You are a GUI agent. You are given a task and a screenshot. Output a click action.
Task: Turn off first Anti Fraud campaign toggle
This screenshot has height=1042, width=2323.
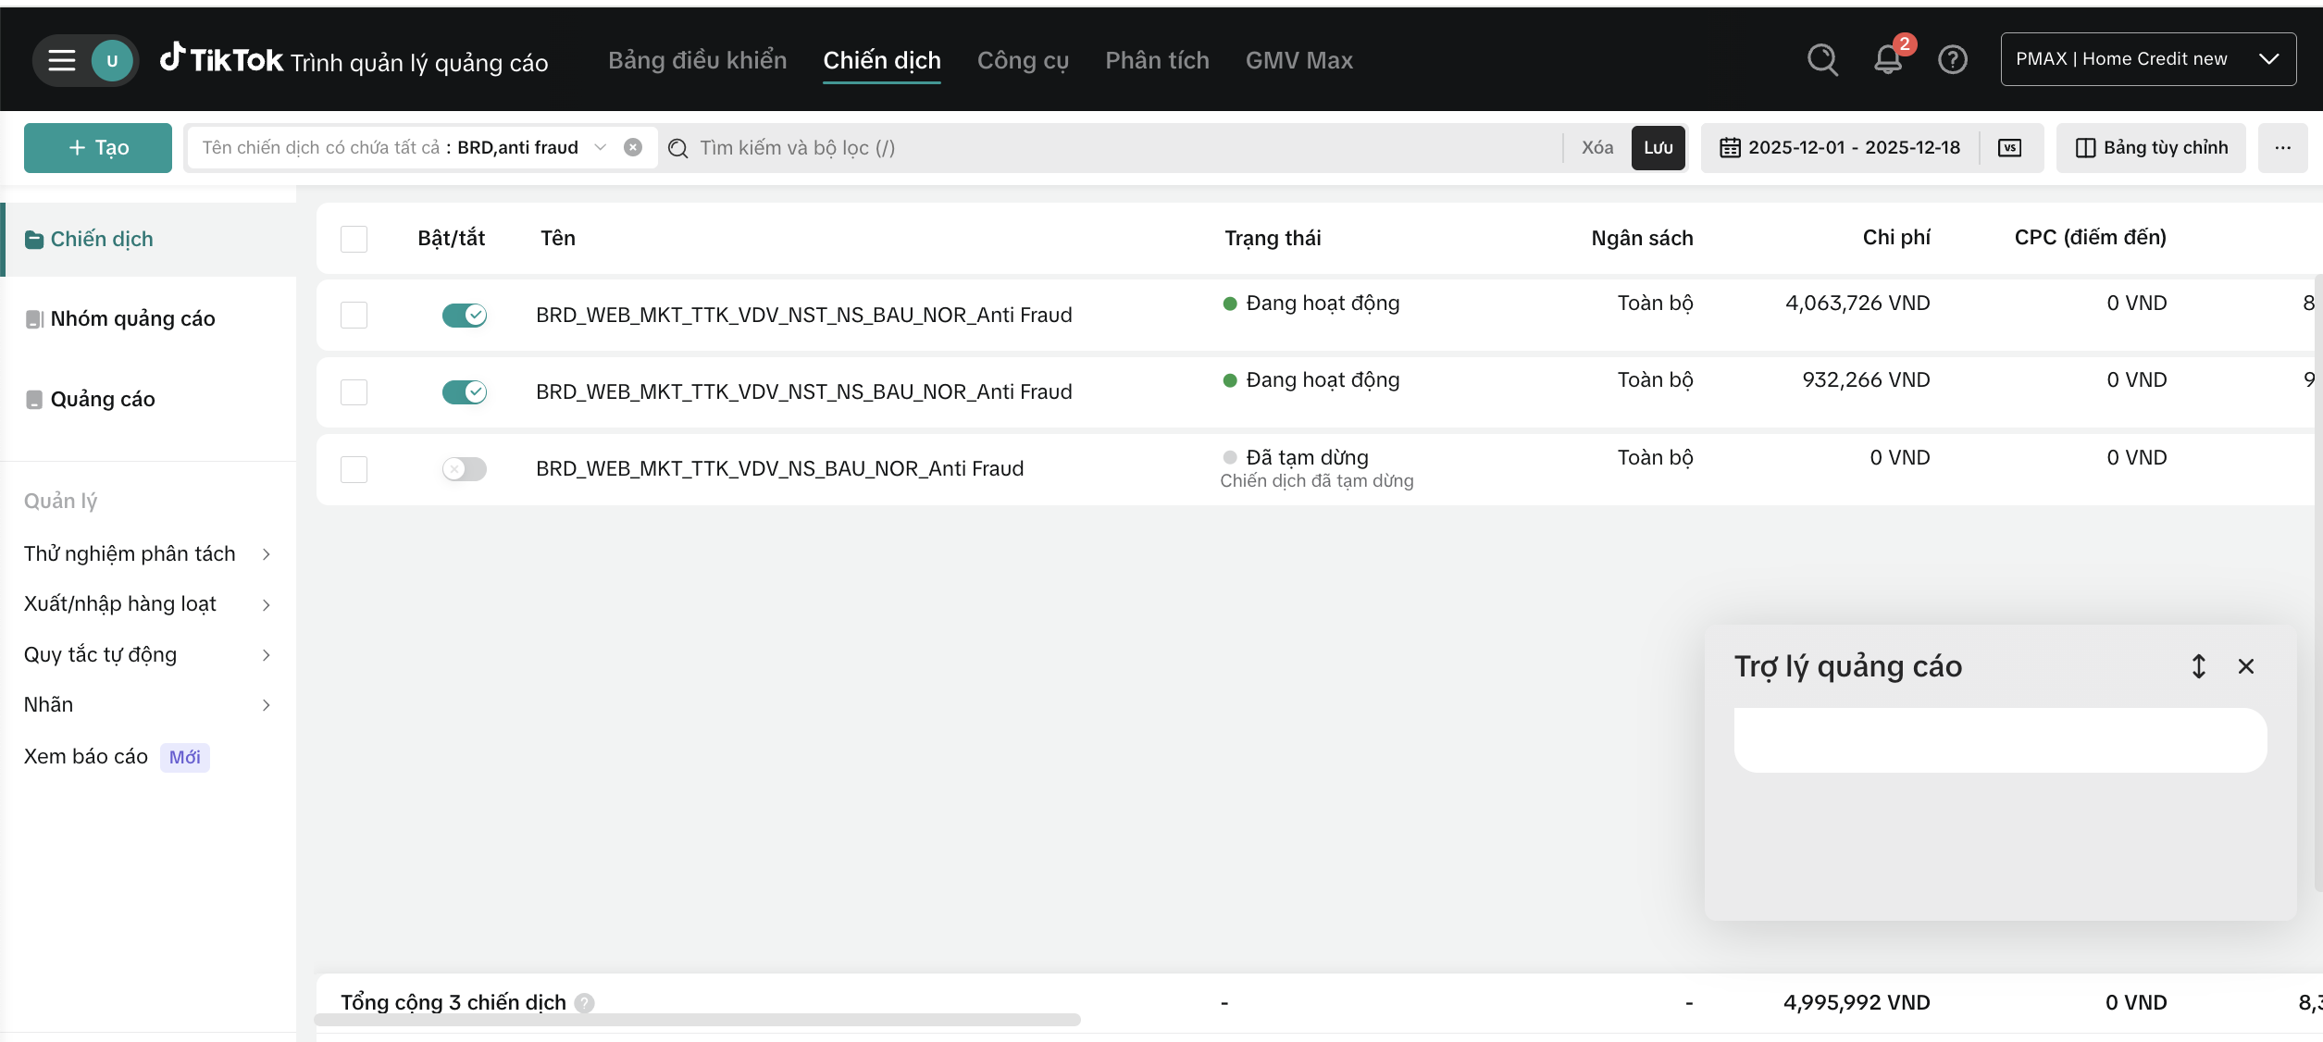point(464,316)
